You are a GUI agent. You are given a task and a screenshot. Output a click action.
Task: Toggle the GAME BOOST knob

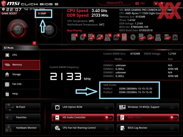18,30
